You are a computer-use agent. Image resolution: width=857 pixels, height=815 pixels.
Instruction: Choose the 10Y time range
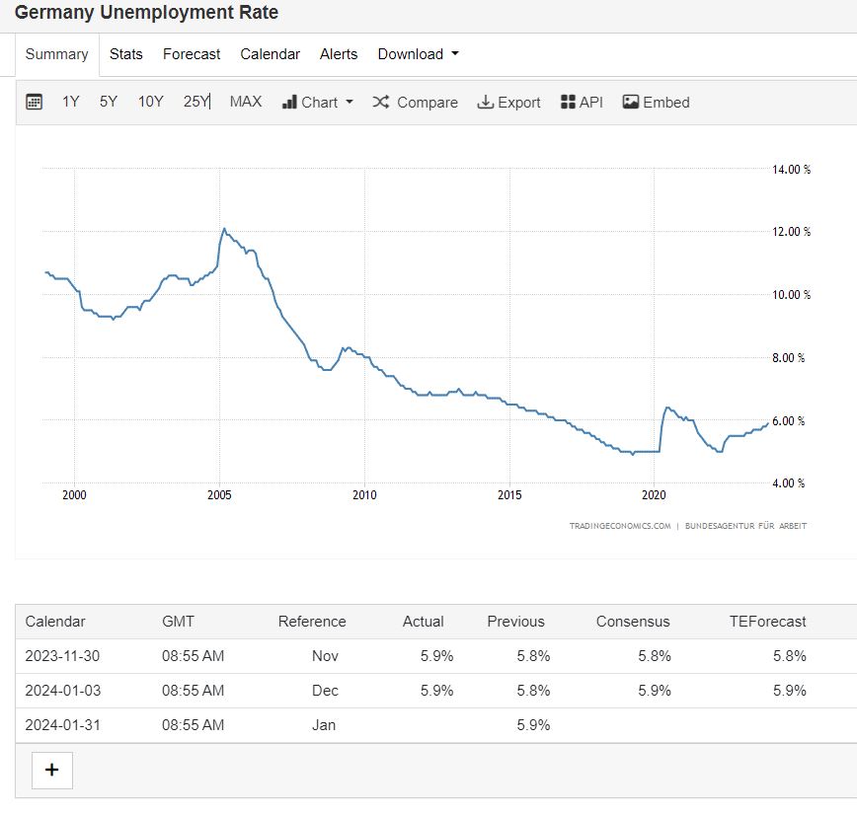point(151,102)
